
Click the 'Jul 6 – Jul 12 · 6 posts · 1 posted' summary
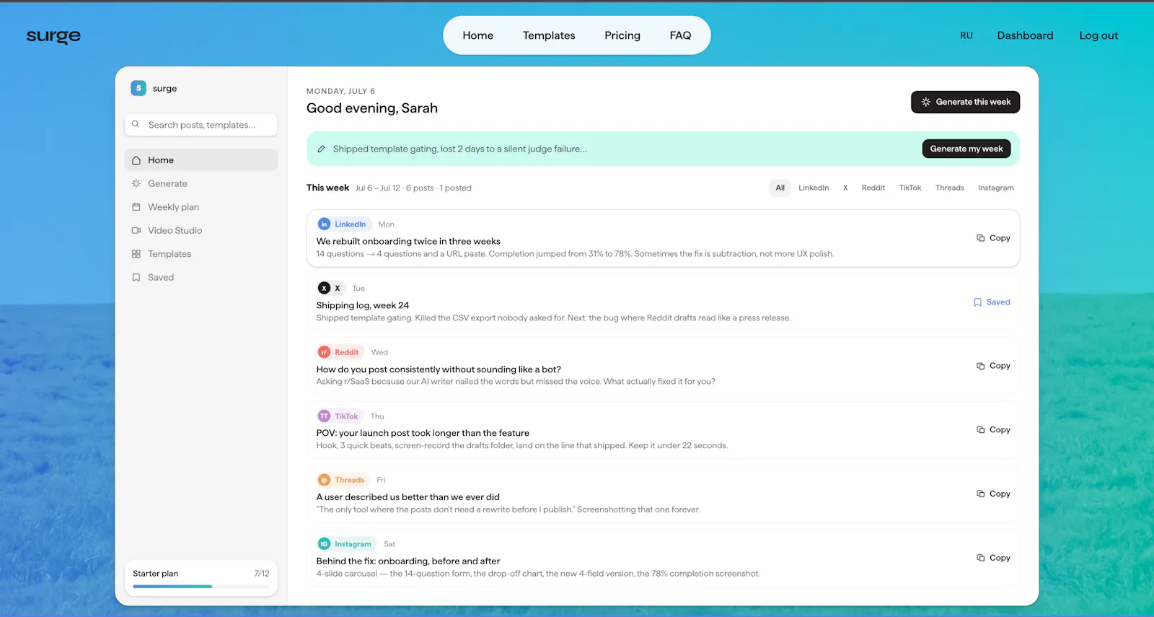coord(413,188)
